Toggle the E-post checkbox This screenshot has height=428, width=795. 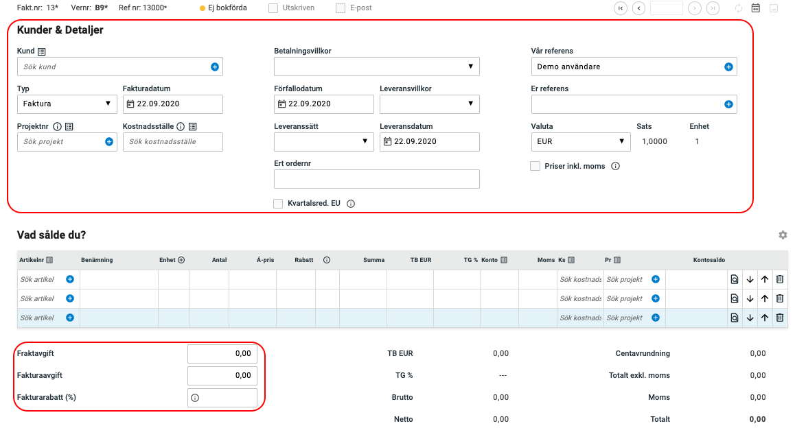tap(341, 8)
